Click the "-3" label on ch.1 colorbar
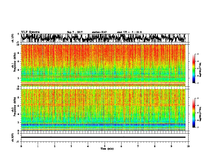Image resolution: width=212 pixels, height=164 pixels. tap(197, 54)
